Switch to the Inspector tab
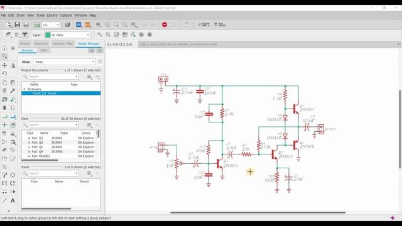 41,43
